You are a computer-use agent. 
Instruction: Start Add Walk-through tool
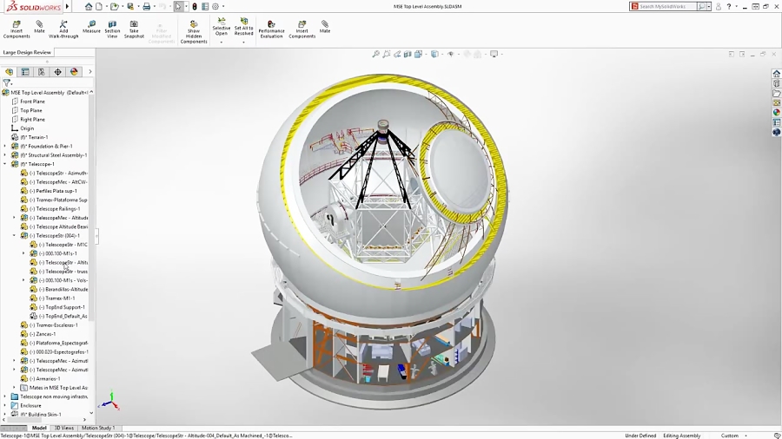[x=63, y=25]
